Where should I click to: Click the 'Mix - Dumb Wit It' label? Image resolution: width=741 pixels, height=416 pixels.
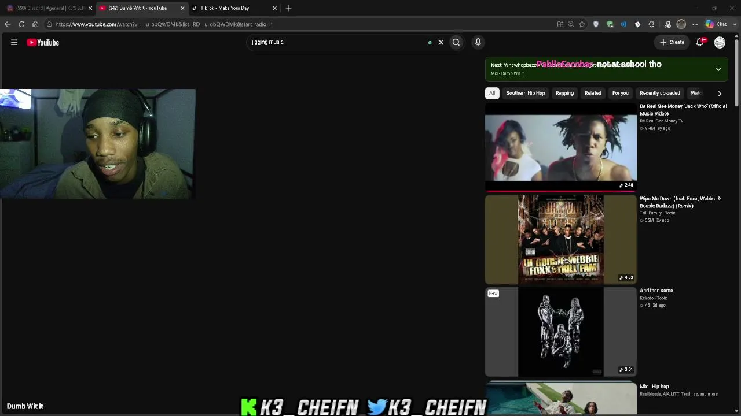tap(507, 73)
